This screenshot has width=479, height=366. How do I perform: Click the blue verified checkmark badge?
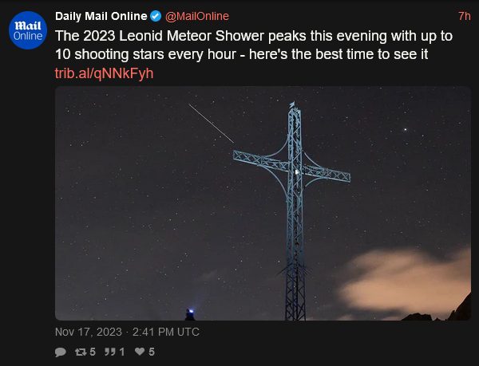(x=156, y=16)
